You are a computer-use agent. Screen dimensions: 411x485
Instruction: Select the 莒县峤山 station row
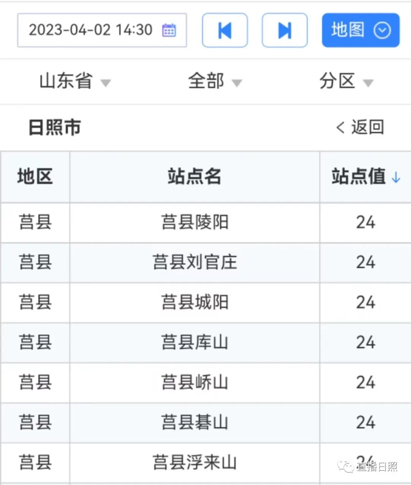[x=194, y=383]
